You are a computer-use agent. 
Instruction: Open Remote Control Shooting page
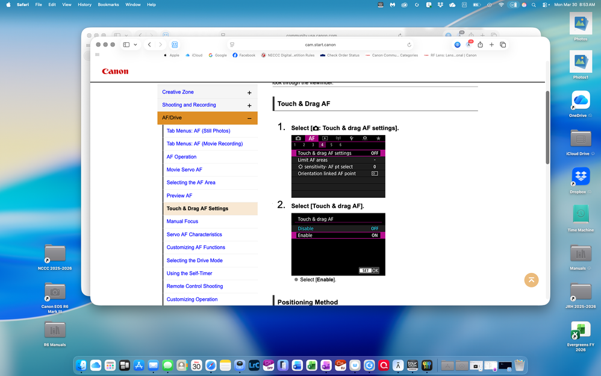click(x=195, y=286)
